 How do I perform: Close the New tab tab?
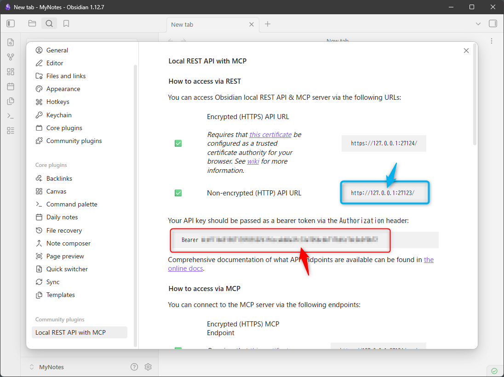coord(252,24)
